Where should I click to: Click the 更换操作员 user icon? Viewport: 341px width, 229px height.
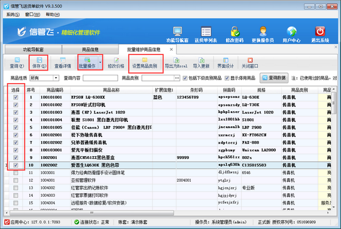(x=263, y=32)
